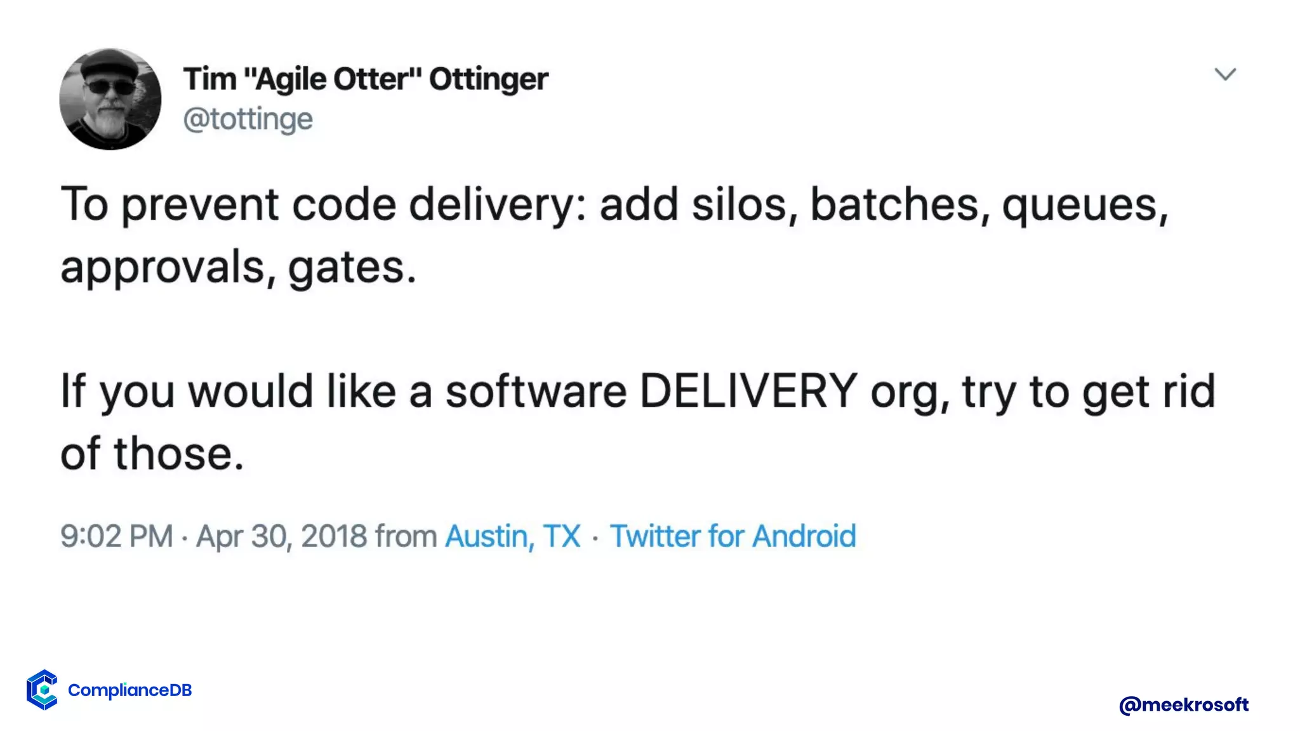
Task: Click the capitalized word DELIVERY in the tweet
Action: pos(748,392)
